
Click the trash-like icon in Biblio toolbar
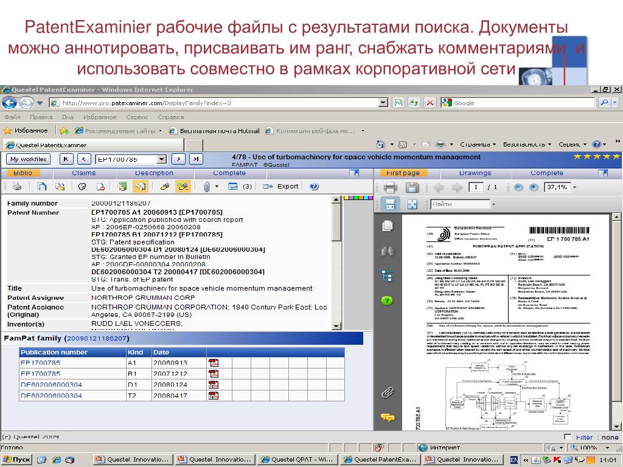(x=82, y=186)
